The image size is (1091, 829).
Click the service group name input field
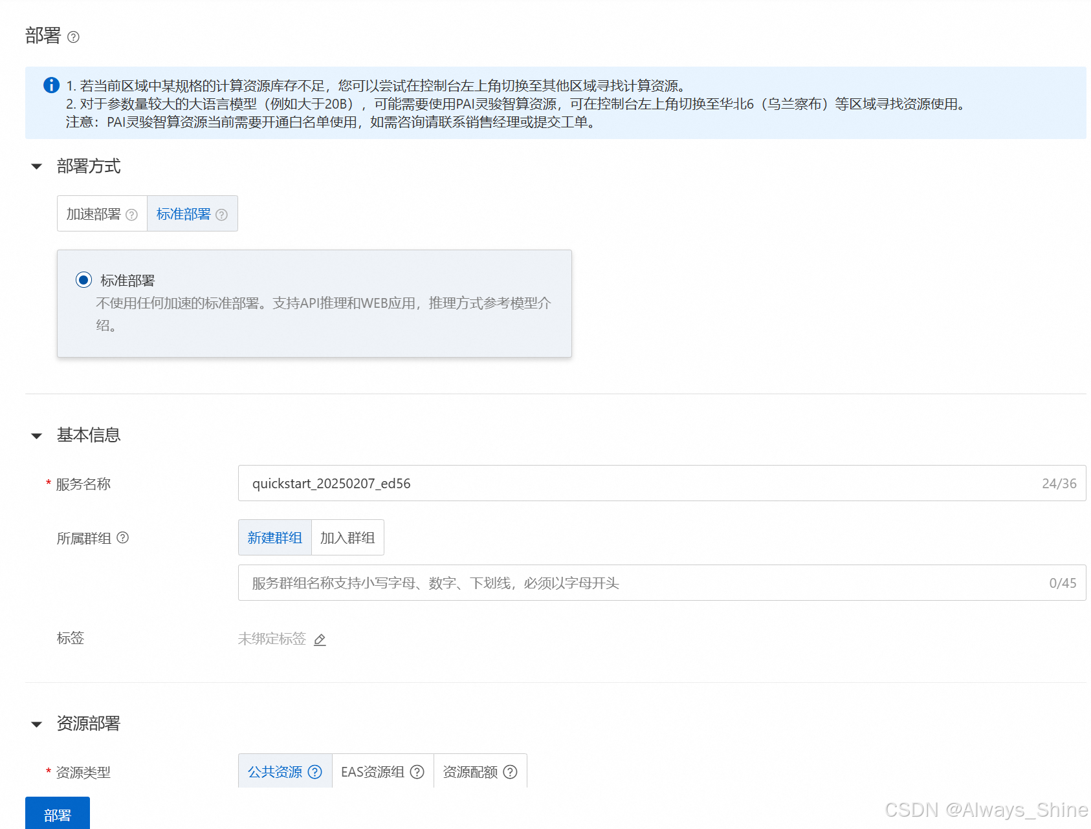pos(662,583)
